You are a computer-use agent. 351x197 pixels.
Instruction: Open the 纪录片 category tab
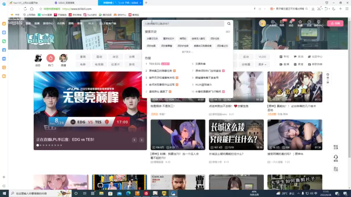(x=115, y=64)
